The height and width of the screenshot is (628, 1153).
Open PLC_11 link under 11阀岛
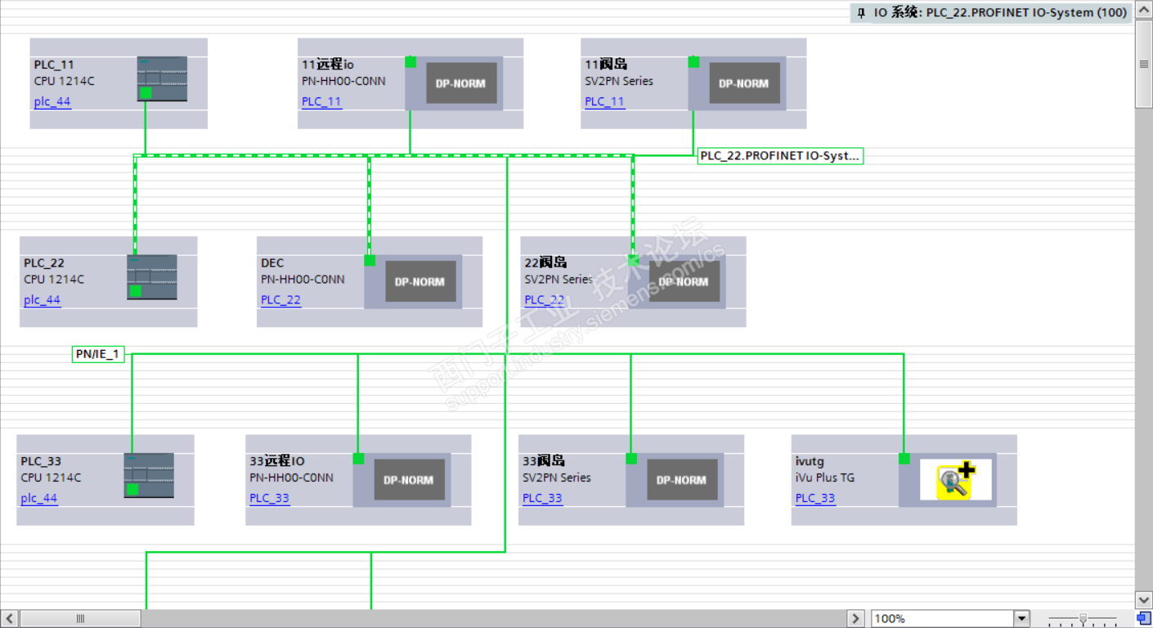(604, 101)
